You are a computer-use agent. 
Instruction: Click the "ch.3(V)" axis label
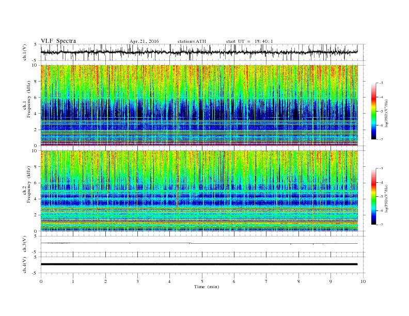25,245
